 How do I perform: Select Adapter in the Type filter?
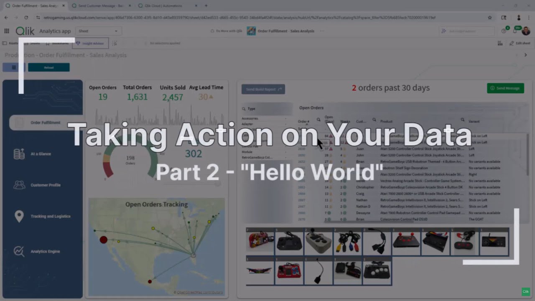247,124
